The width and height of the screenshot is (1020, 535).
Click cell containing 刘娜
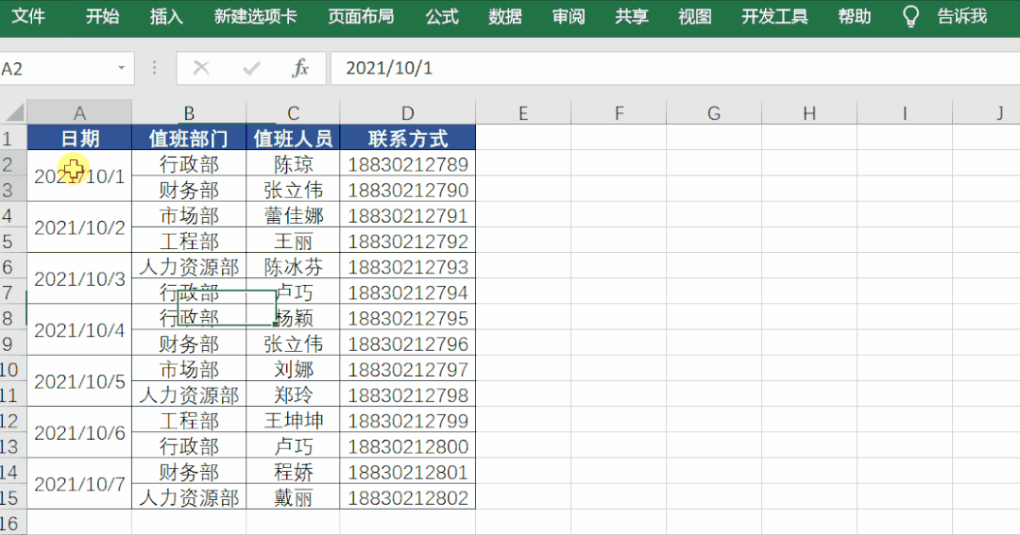(x=293, y=369)
